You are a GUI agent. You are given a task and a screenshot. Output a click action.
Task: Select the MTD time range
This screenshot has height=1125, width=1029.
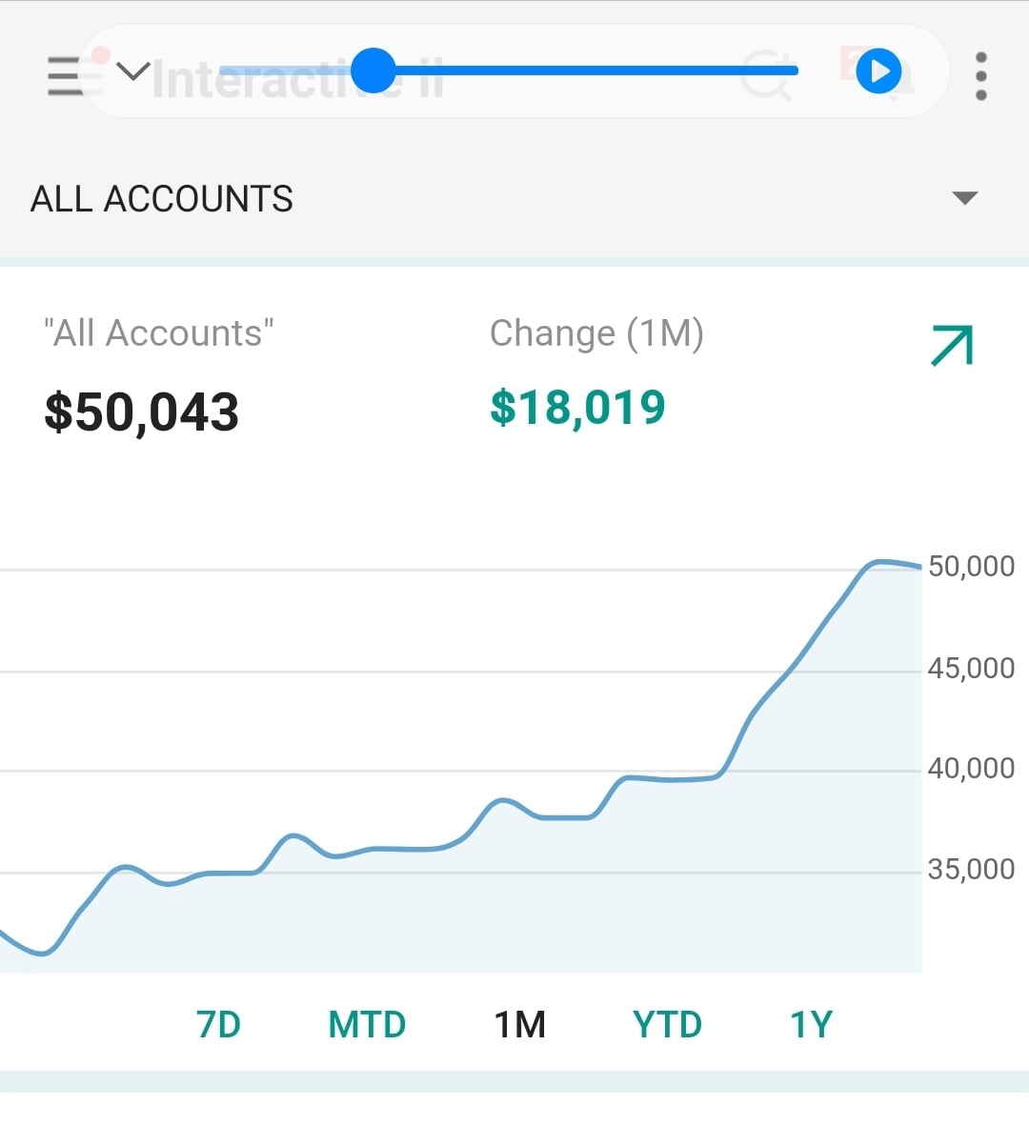pyautogui.click(x=367, y=1024)
